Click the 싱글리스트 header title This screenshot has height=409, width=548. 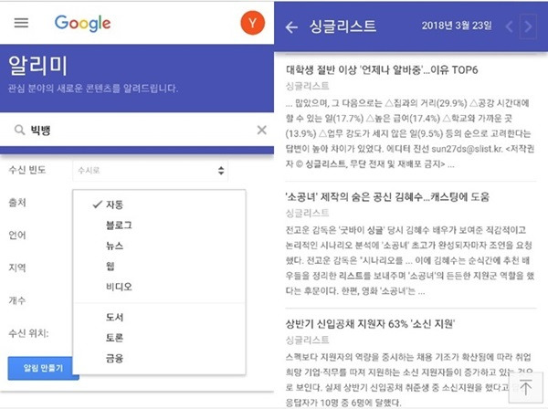tap(342, 26)
